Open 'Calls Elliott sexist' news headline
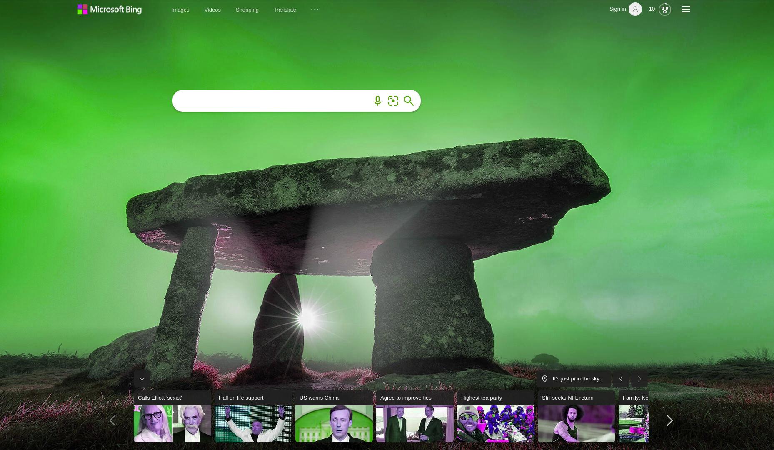Viewport: 774px width, 450px height. [160, 398]
